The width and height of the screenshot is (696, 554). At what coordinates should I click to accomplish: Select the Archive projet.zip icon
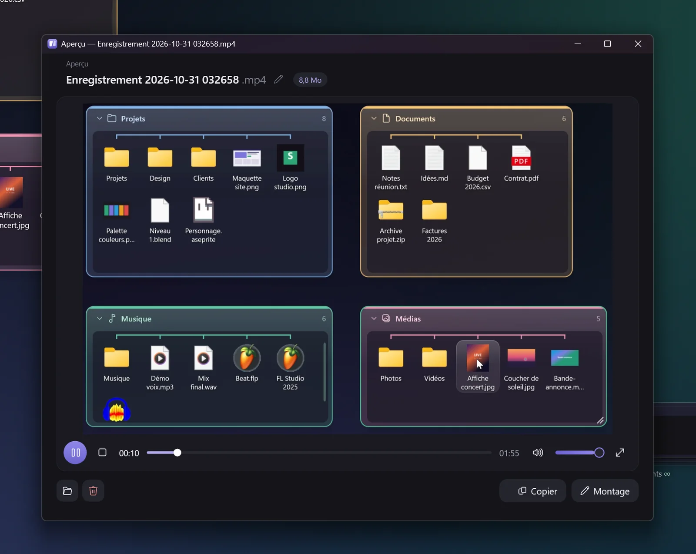[391, 210]
